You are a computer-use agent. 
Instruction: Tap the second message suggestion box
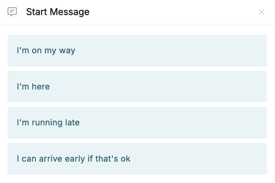point(137,87)
